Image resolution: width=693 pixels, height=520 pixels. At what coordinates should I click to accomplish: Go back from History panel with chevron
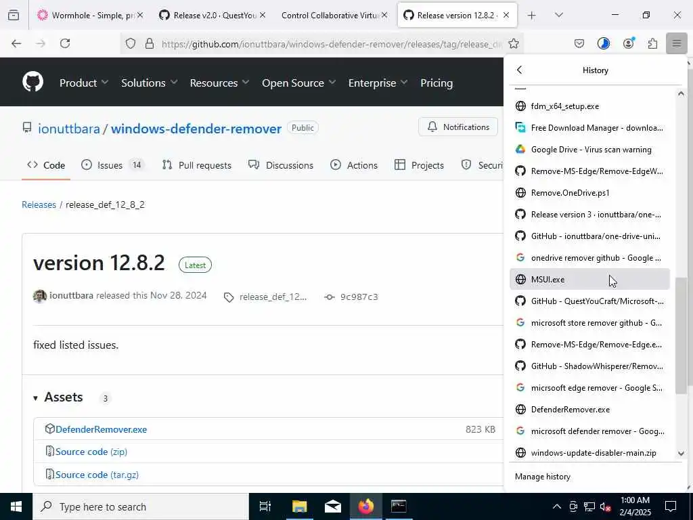[x=519, y=70]
